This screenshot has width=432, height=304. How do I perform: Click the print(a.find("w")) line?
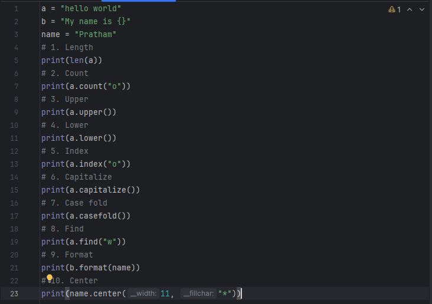click(83, 242)
